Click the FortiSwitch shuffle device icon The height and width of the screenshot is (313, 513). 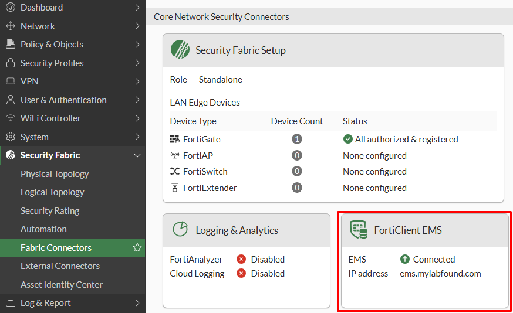coord(175,171)
